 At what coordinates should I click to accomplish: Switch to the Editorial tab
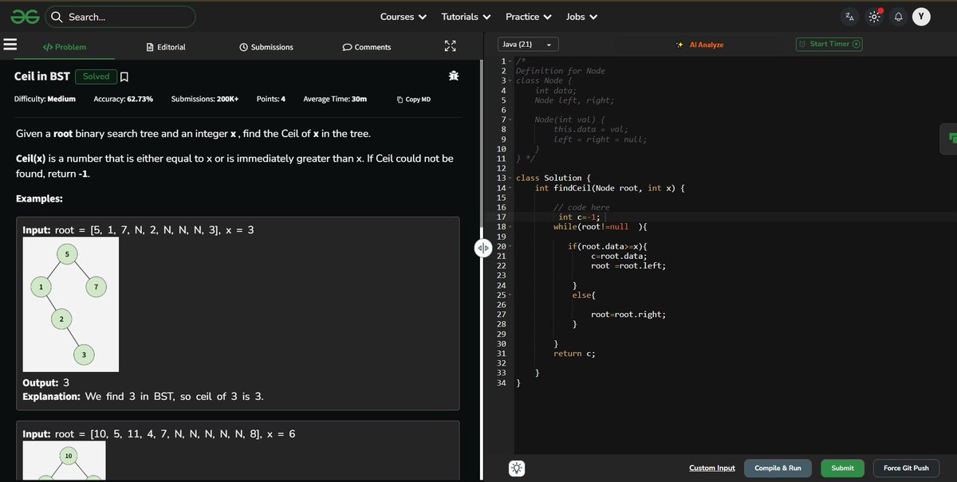coord(166,47)
